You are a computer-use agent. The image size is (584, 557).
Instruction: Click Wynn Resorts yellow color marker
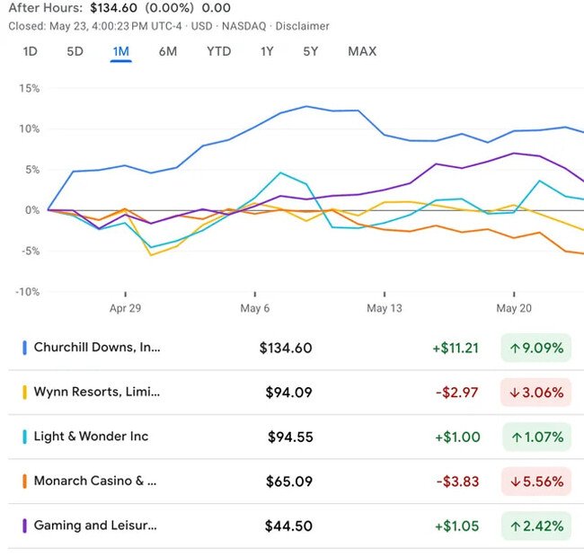24,392
